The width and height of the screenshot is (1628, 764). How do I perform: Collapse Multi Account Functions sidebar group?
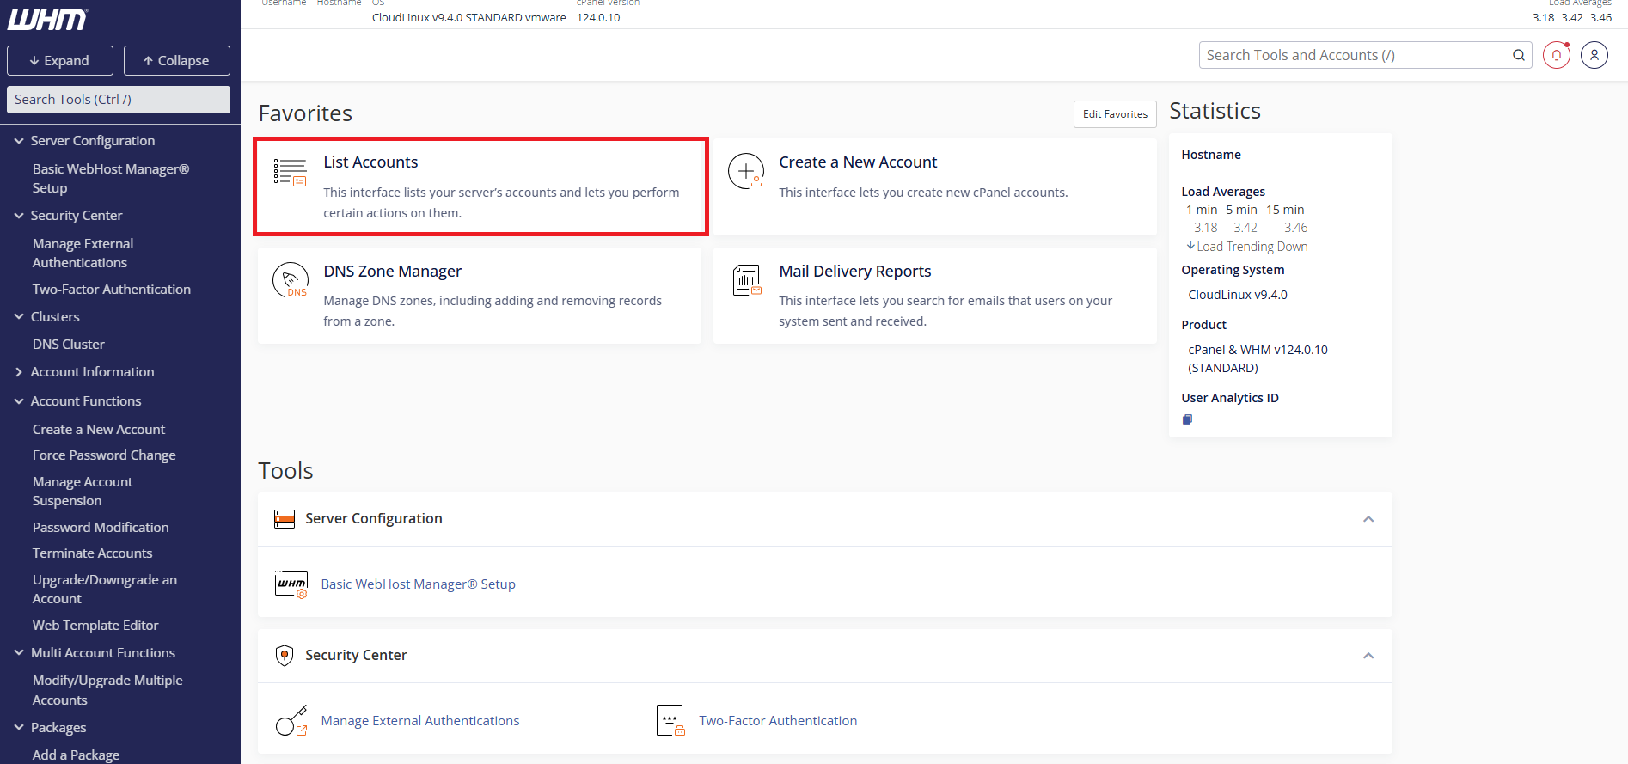pyautogui.click(x=19, y=653)
